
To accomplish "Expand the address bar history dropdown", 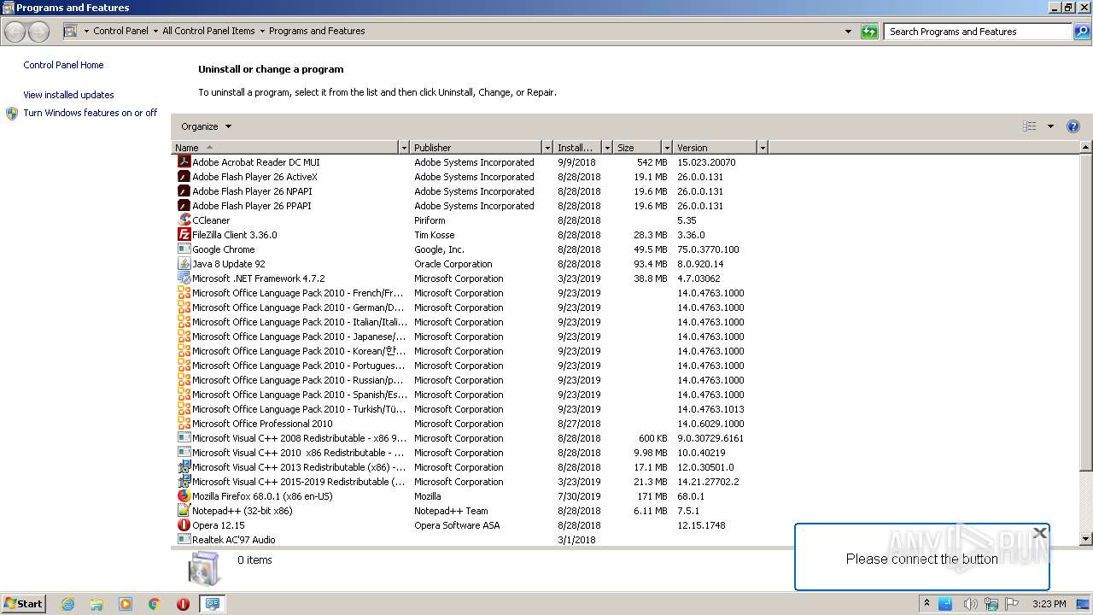I will coord(848,32).
